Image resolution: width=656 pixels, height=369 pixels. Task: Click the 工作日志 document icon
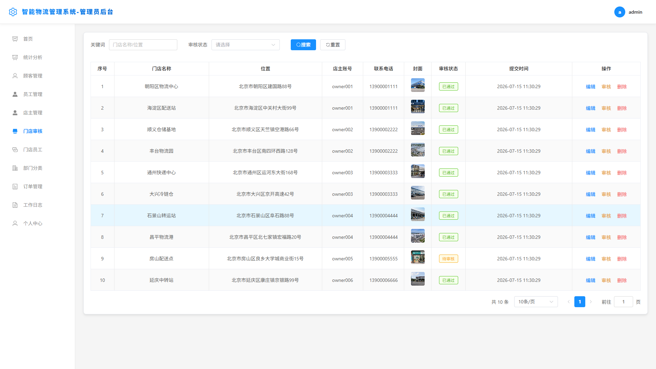tap(15, 205)
